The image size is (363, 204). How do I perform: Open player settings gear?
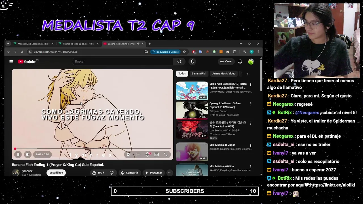[147, 154]
